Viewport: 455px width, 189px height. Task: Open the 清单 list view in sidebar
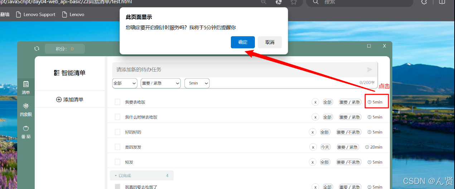[x=26, y=87]
